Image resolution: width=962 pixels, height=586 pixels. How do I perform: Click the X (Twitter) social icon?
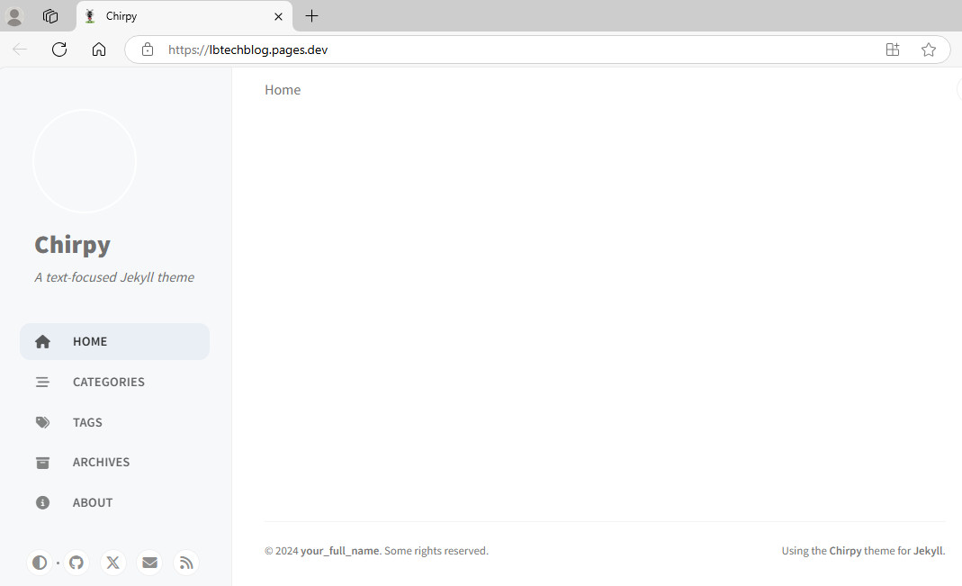coord(112,563)
